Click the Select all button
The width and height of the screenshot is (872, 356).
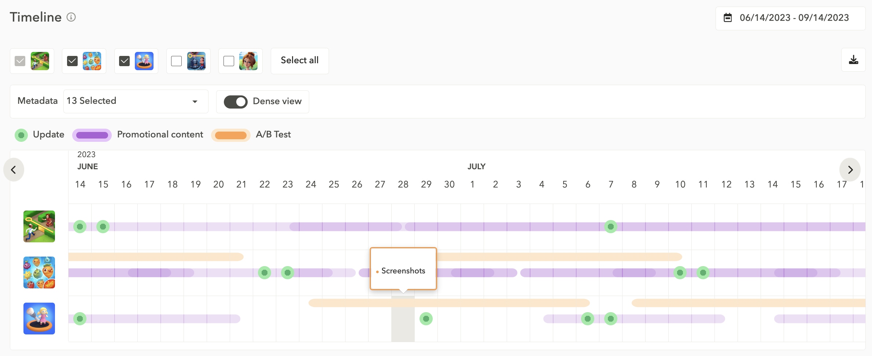tap(299, 60)
